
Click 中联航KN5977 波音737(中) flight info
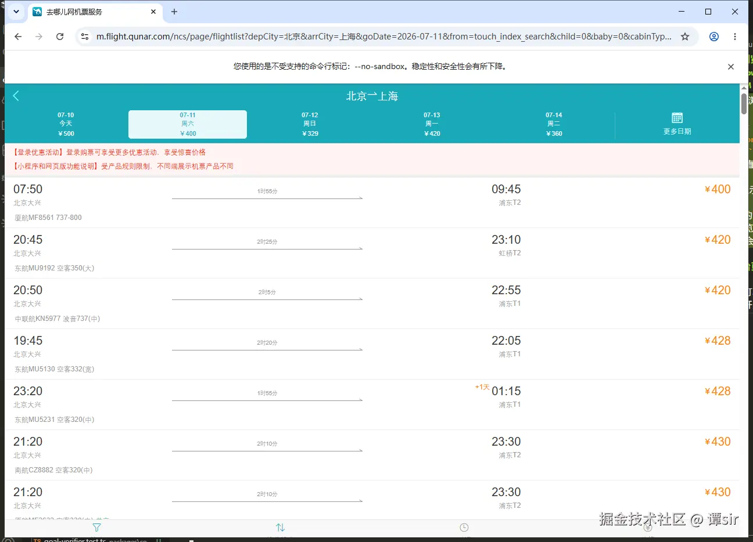(x=58, y=319)
